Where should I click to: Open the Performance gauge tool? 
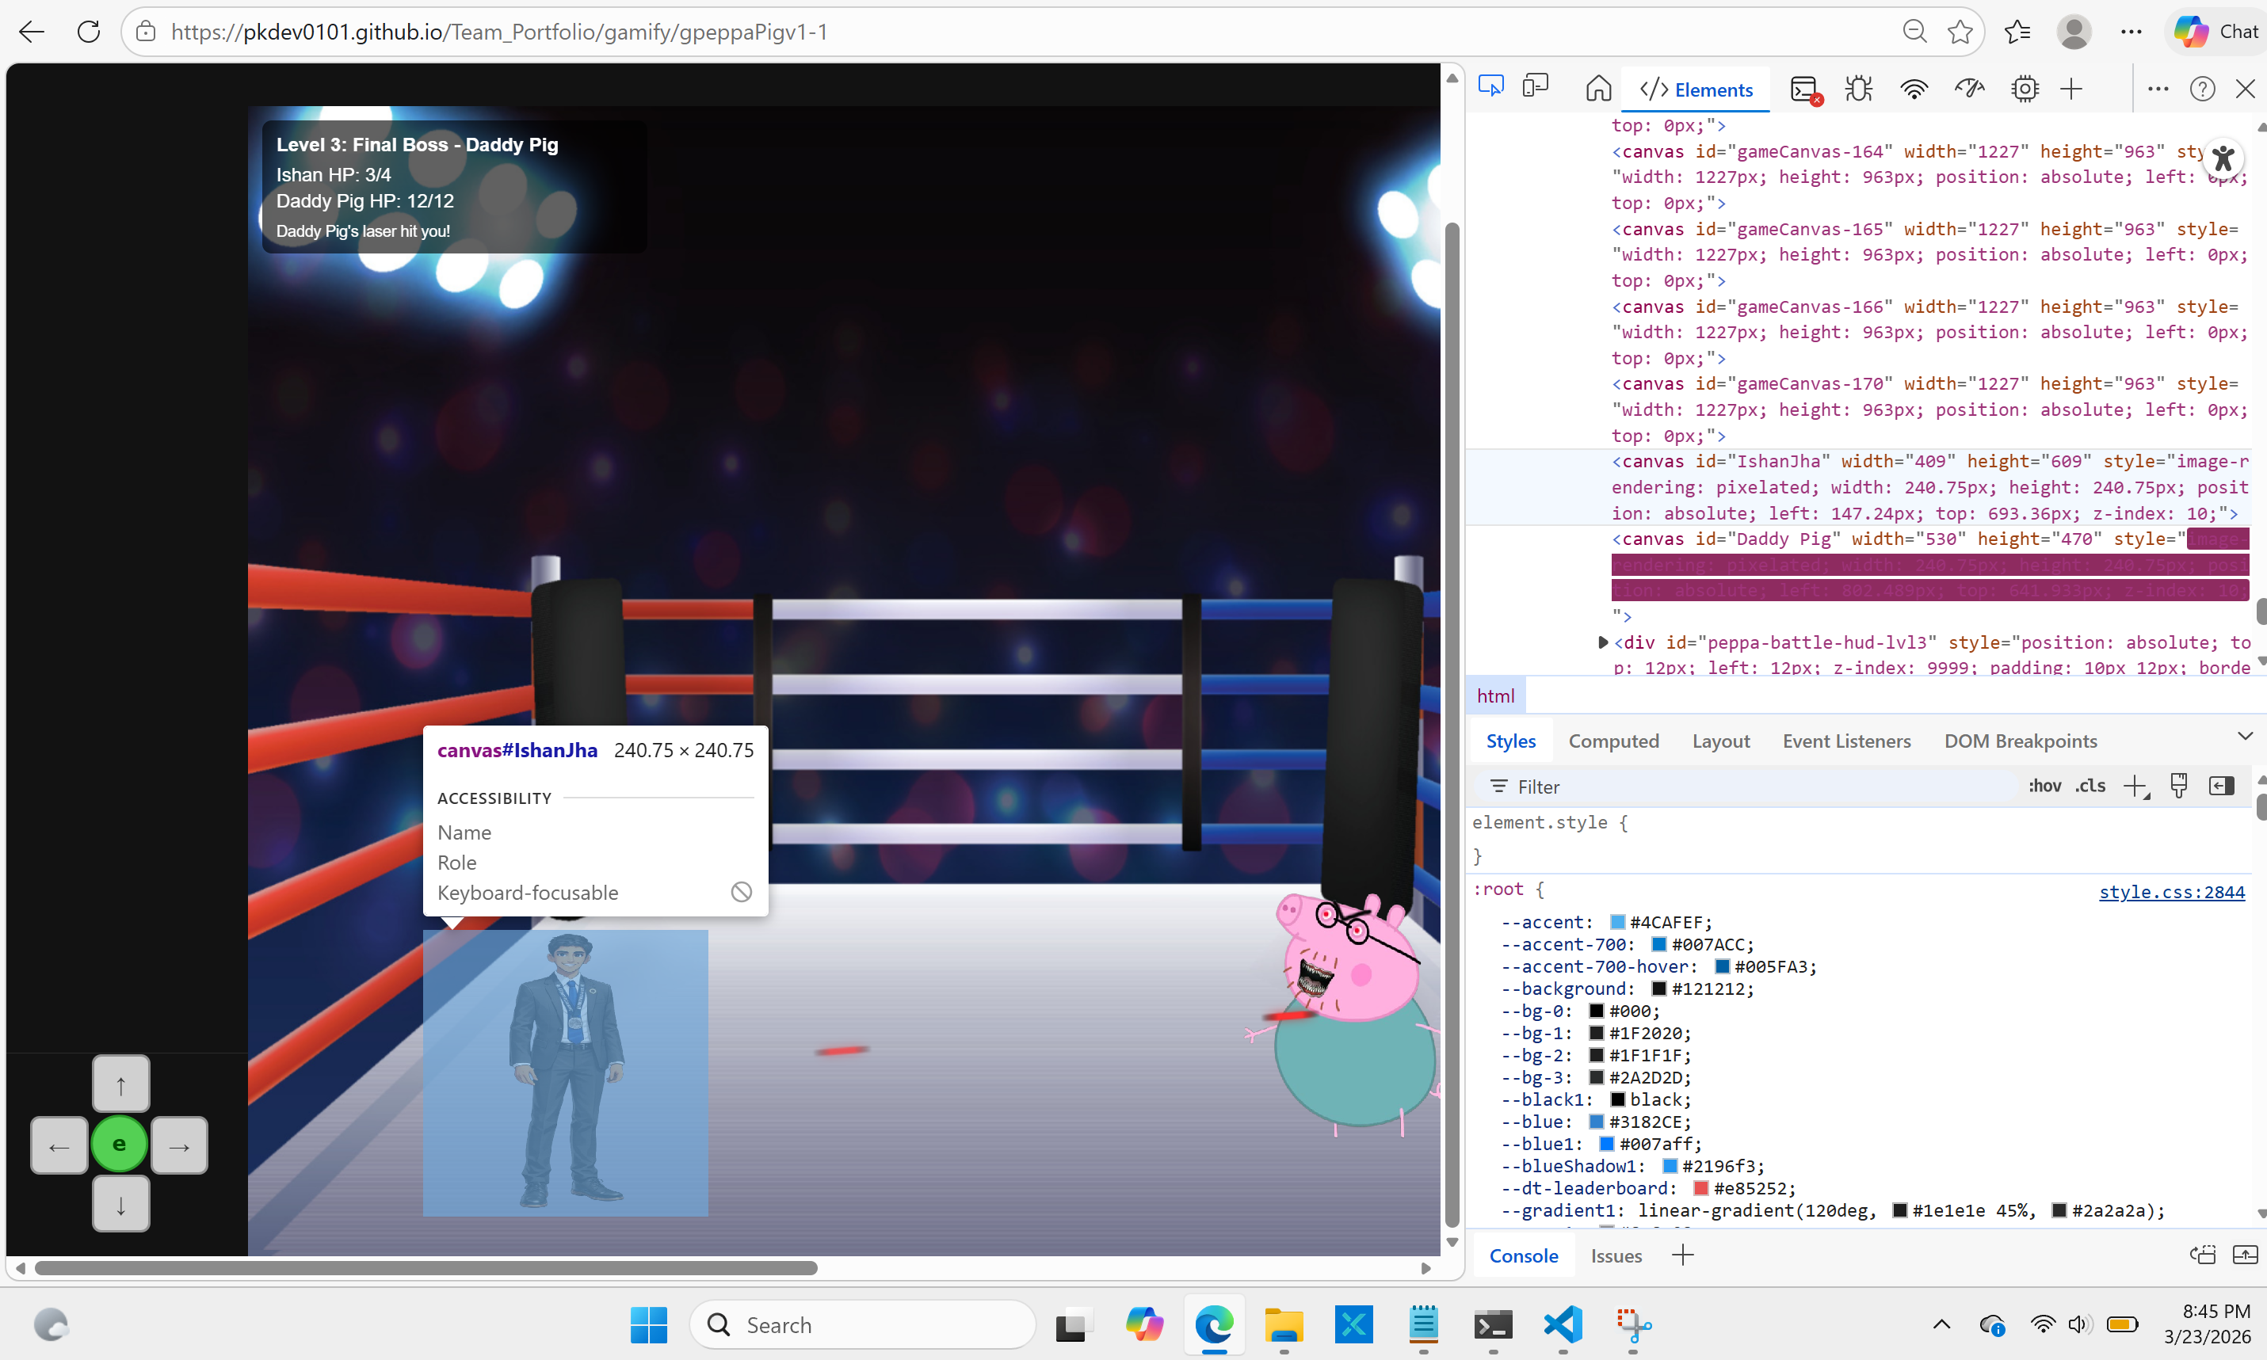1969,88
